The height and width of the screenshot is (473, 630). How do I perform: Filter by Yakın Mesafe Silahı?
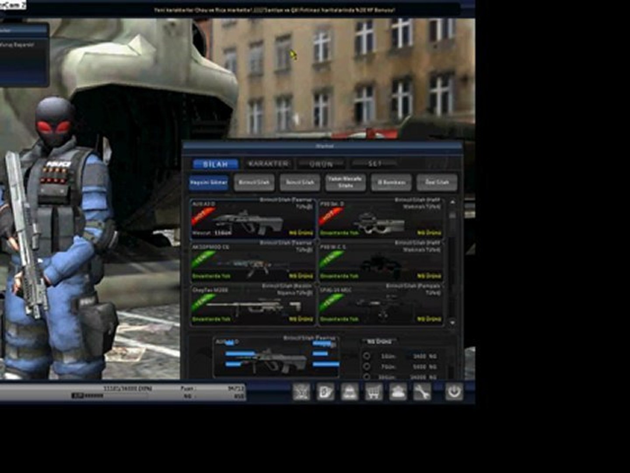click(346, 182)
